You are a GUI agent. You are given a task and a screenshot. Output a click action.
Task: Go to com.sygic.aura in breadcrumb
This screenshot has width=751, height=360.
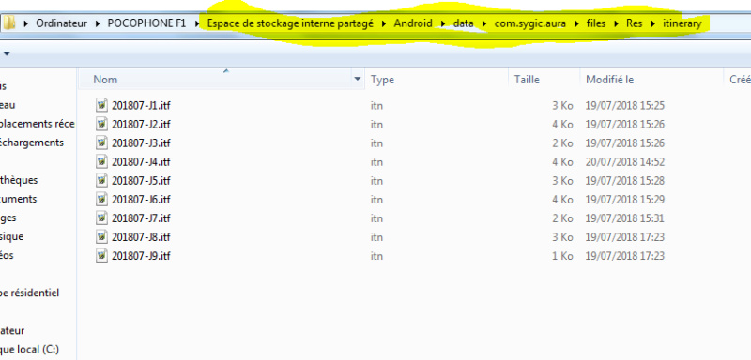pos(529,23)
